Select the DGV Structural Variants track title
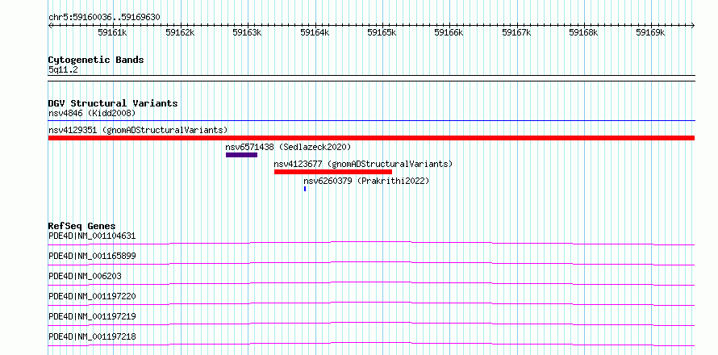 [x=113, y=103]
